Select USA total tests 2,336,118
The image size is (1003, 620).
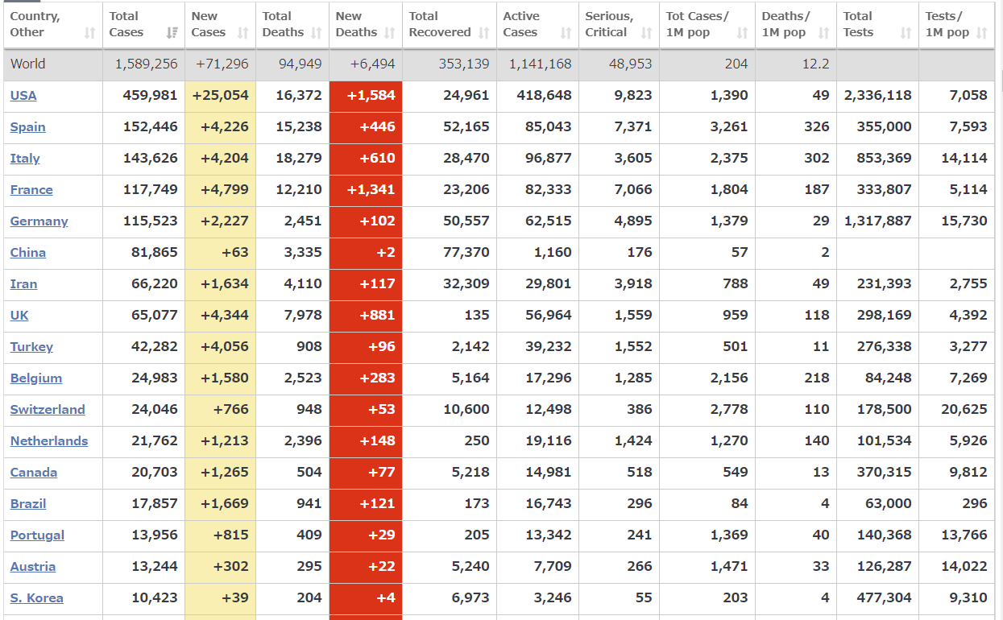tap(878, 95)
